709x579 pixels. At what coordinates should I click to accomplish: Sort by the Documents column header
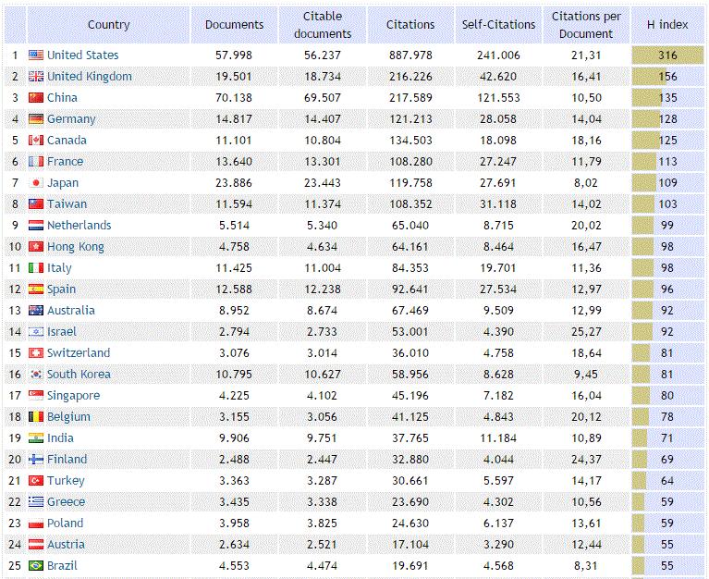tap(234, 25)
